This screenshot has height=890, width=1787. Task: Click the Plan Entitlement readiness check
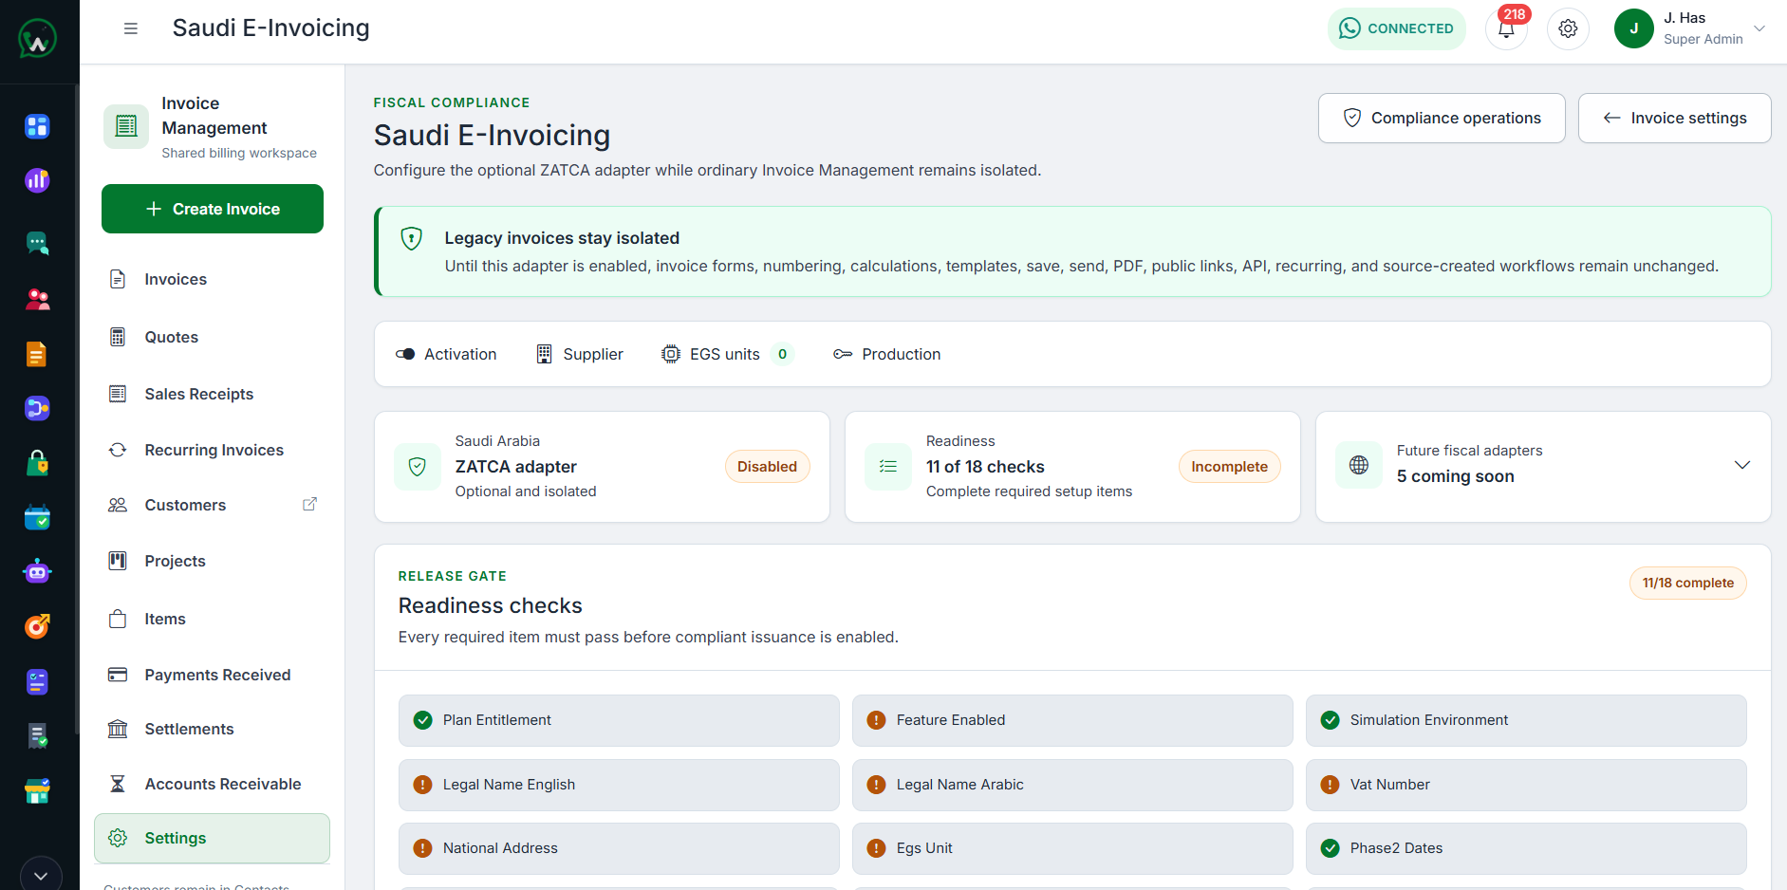point(619,720)
